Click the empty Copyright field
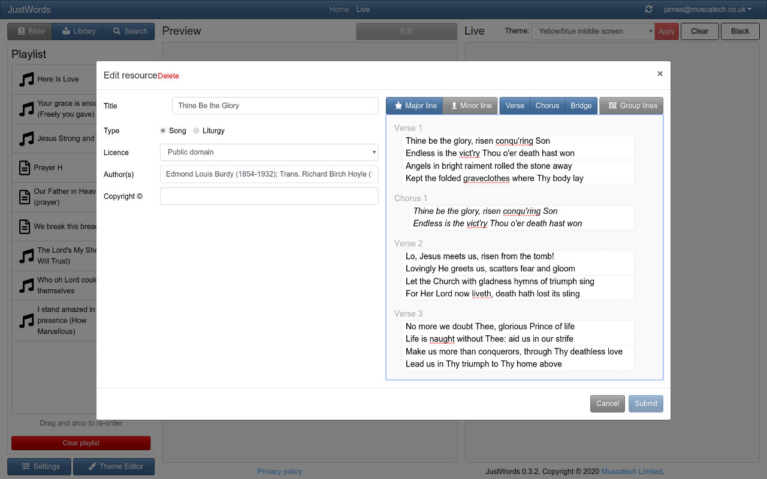The height and width of the screenshot is (479, 767). tap(269, 196)
